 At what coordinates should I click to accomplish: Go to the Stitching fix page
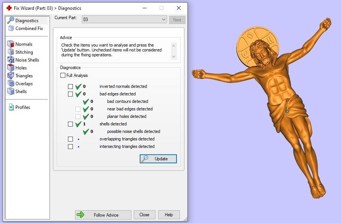[24, 52]
